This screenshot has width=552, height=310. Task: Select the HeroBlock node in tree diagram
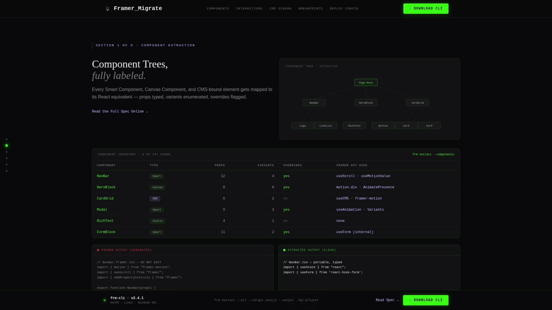click(x=366, y=103)
